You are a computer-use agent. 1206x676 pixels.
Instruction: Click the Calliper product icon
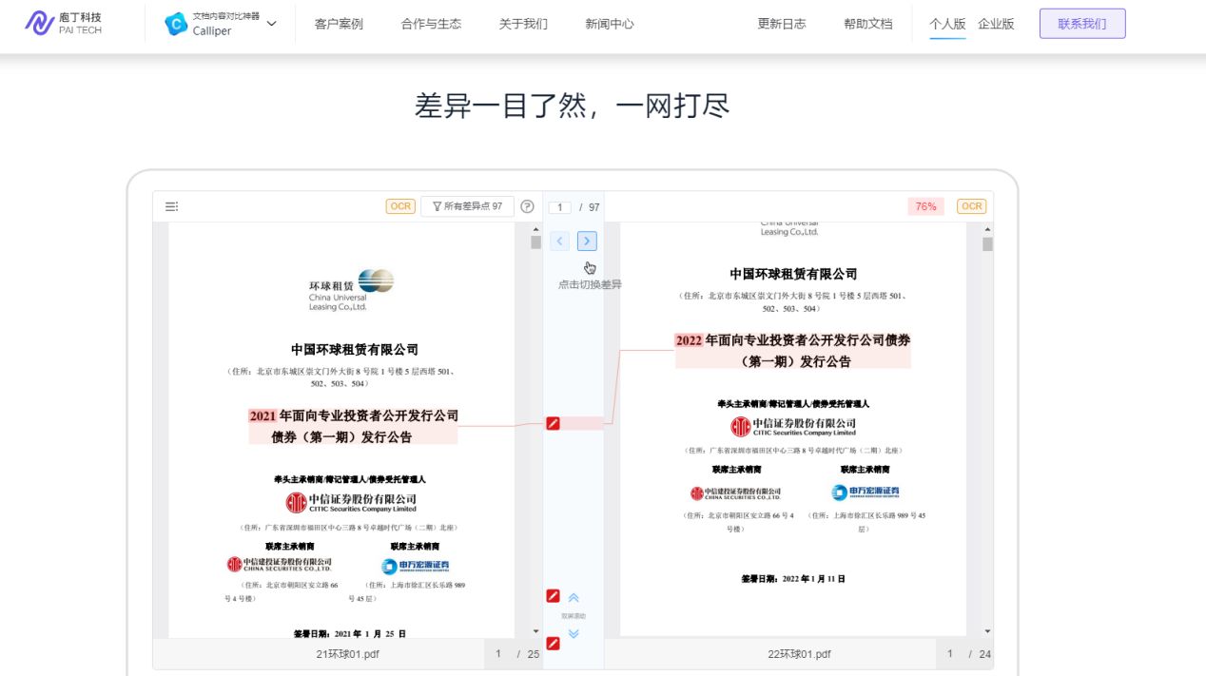(176, 25)
